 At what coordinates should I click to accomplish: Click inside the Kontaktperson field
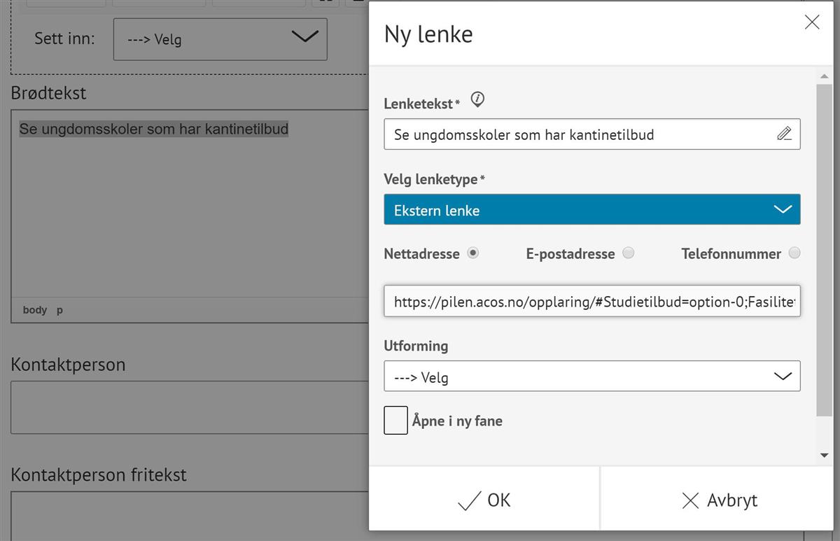189,407
